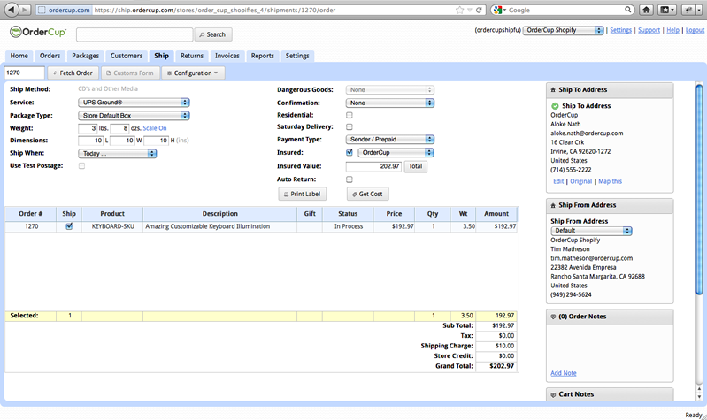Open the Ship When dropdown
The width and height of the screenshot is (707, 420).
[x=117, y=153]
